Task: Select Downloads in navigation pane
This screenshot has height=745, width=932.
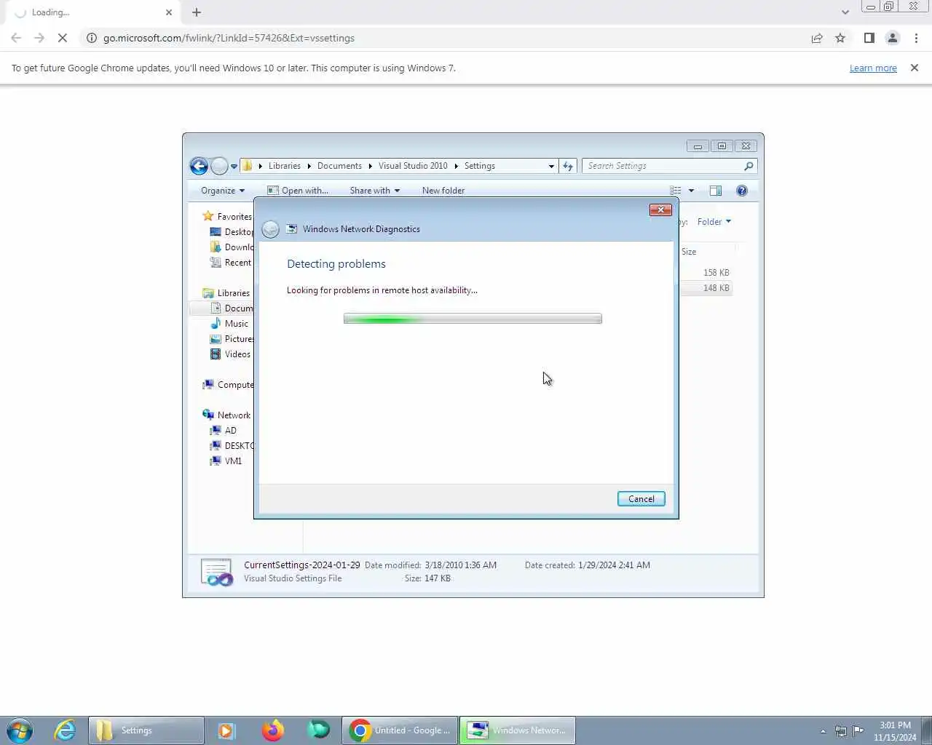Action: tap(232, 247)
